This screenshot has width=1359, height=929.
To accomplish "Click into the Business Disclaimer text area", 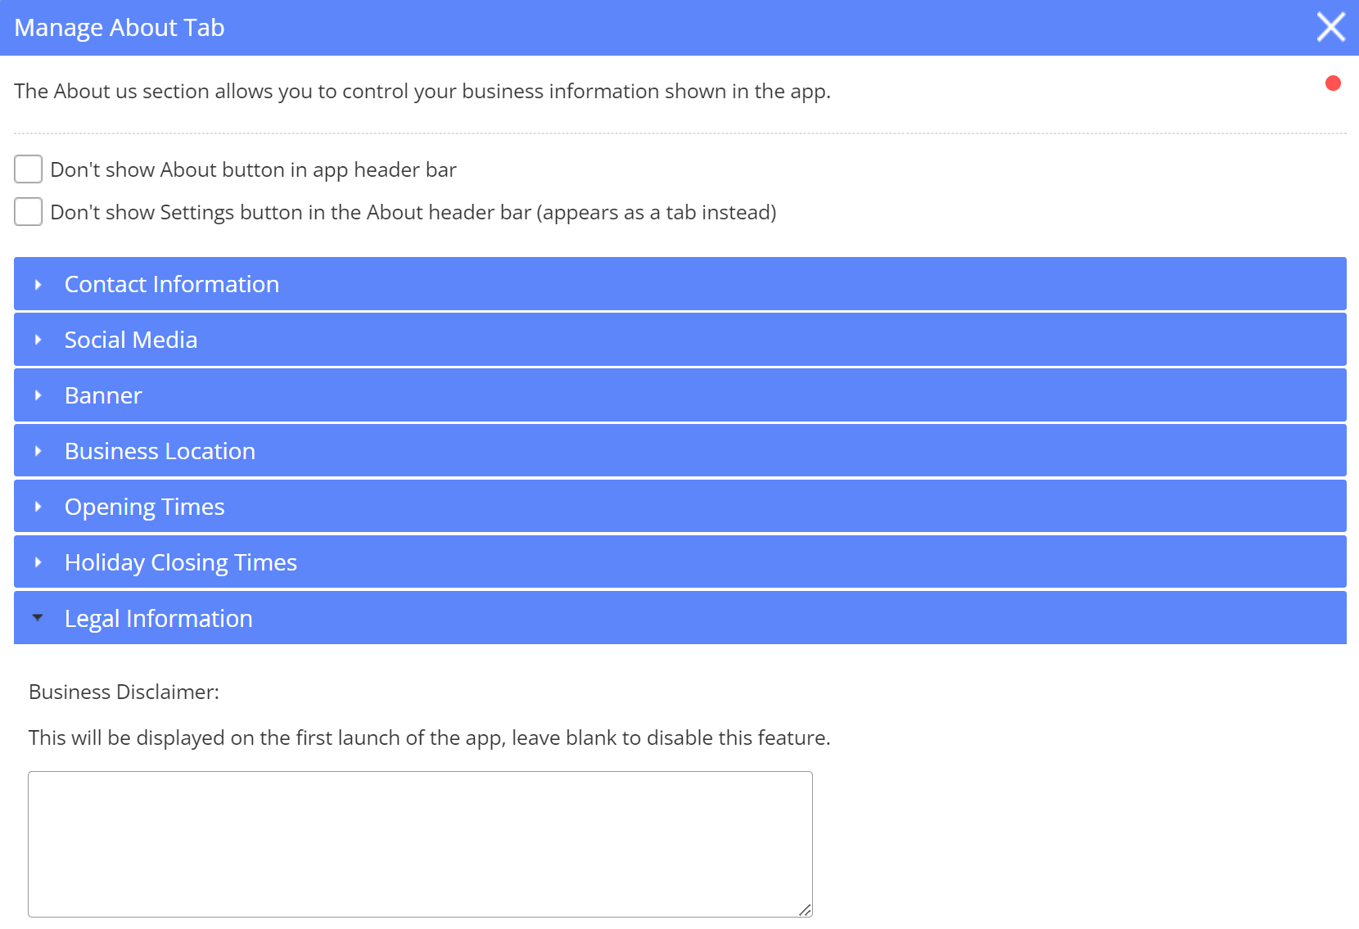I will [420, 843].
